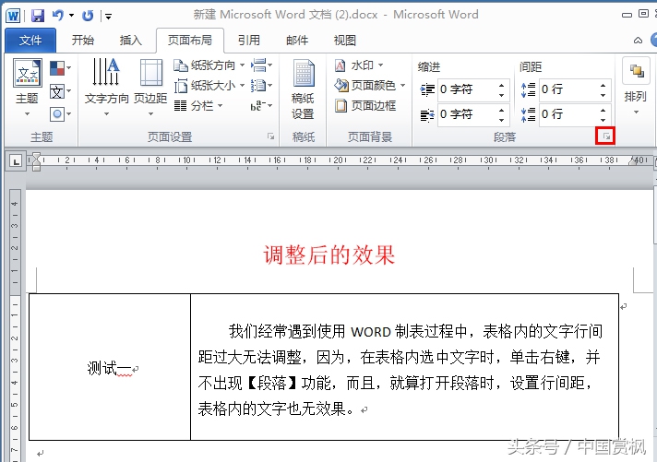Open the Undo history dropdown arrow

[72, 16]
